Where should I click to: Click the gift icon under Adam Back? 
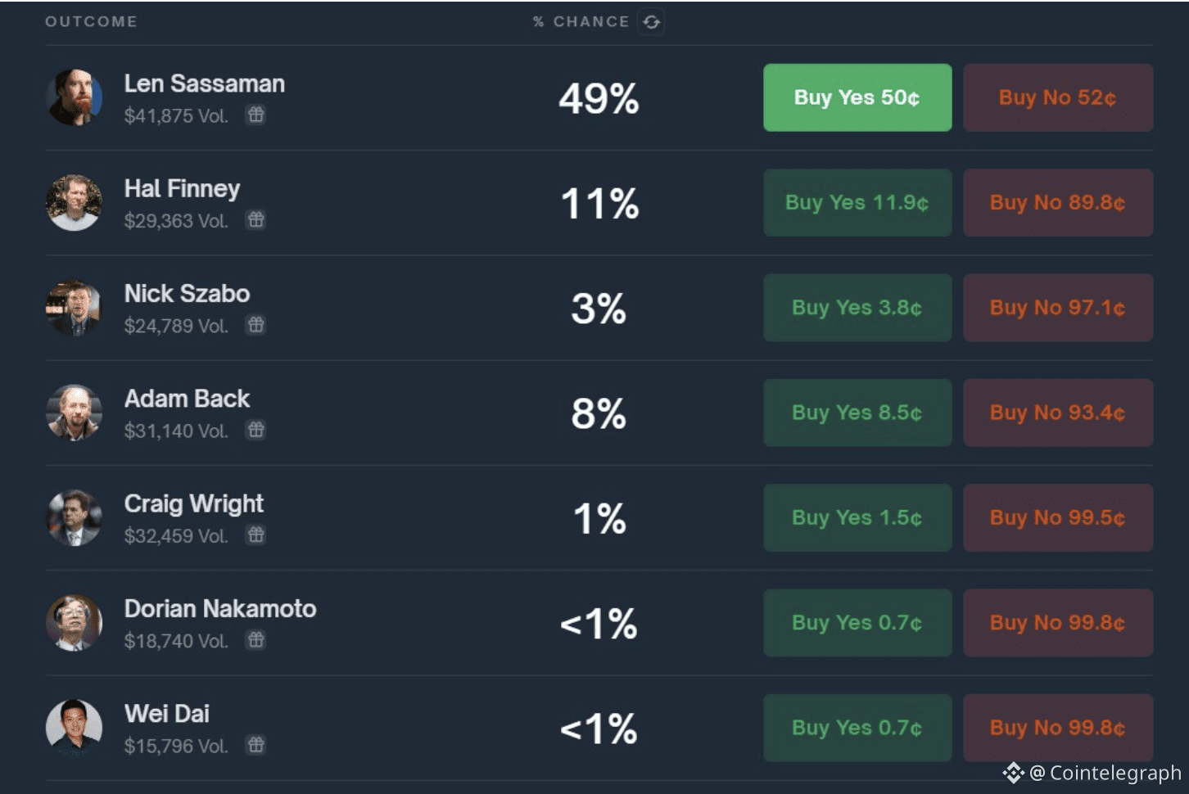click(256, 430)
